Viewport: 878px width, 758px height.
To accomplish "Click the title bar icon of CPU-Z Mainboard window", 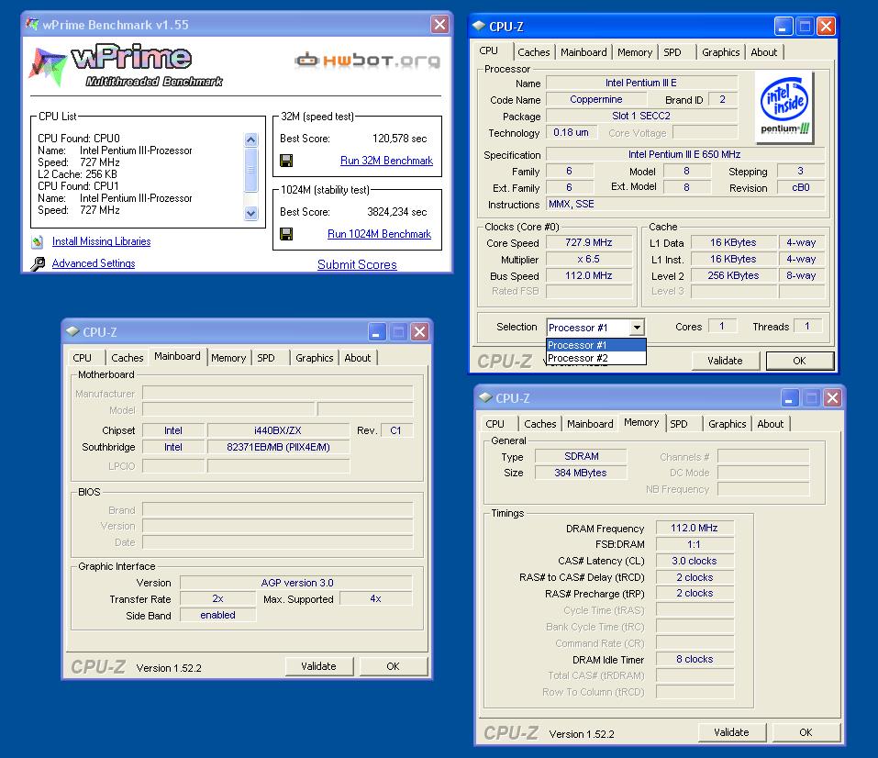I will pos(72,331).
